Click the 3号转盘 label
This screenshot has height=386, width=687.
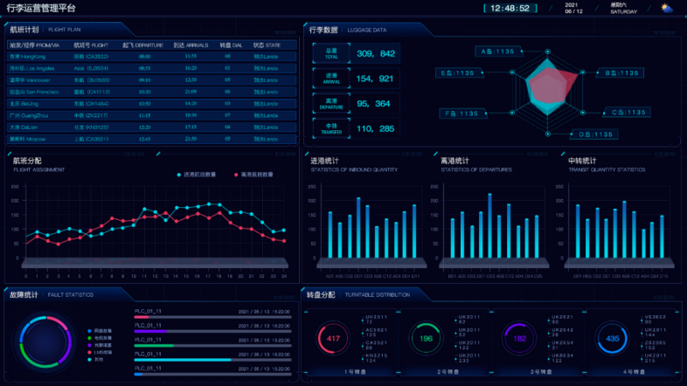[541, 371]
